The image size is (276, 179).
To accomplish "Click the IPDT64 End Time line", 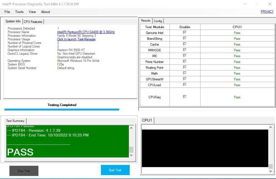I will point(48,135).
